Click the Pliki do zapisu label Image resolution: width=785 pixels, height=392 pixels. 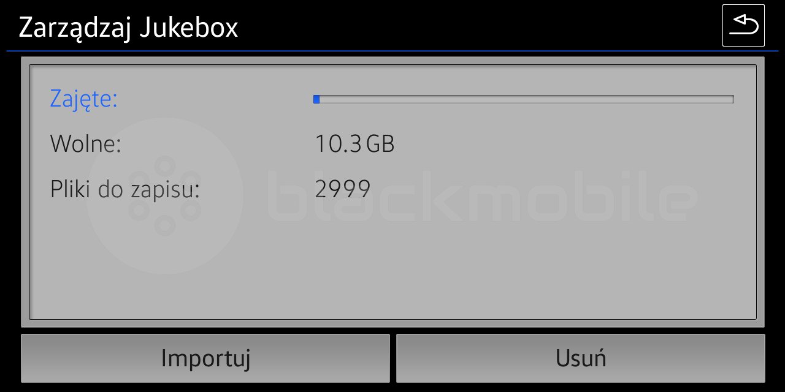(x=125, y=190)
